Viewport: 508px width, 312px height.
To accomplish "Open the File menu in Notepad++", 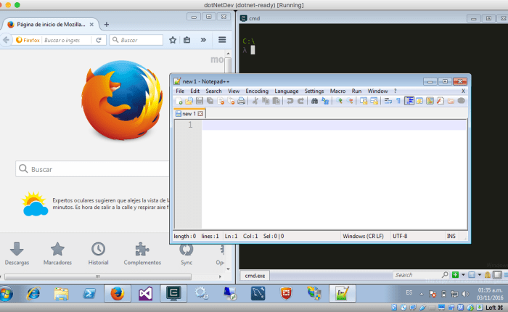I will pos(180,91).
